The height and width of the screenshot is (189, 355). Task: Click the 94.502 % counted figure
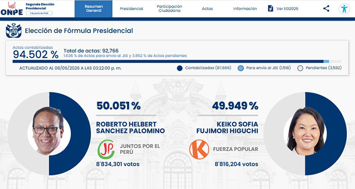(35, 55)
